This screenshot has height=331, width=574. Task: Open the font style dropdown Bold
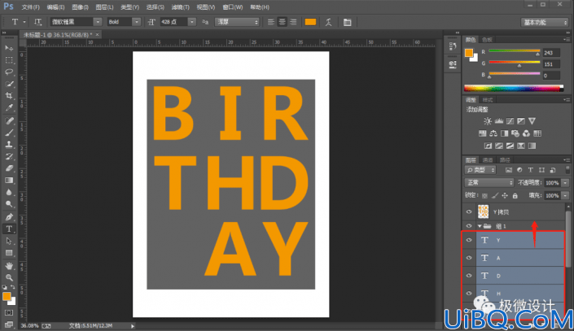(136, 22)
